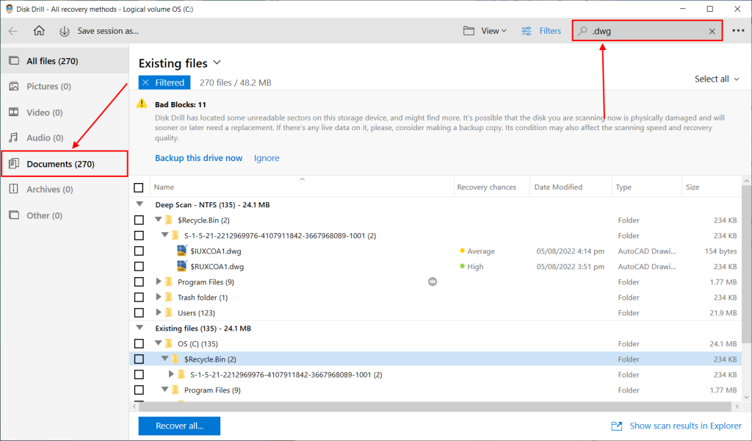Viewport: 752px width, 441px height.
Task: Collapse the $Recycle.Bin folder under Deep Scan
Action: 158,220
